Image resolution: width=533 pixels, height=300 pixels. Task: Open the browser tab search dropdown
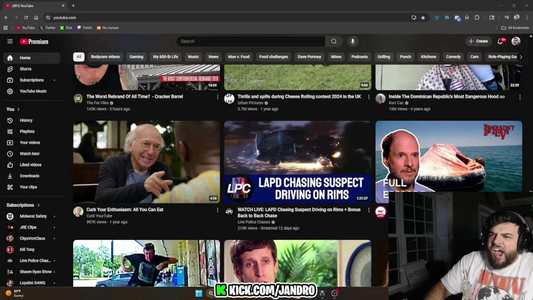[492, 17]
